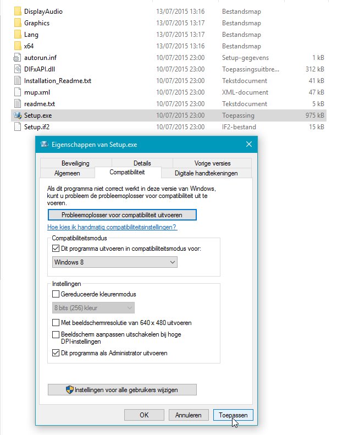Open the 8 bits (256) kleur dropdown
Viewport: 343px width, 435px height.
[x=93, y=308]
